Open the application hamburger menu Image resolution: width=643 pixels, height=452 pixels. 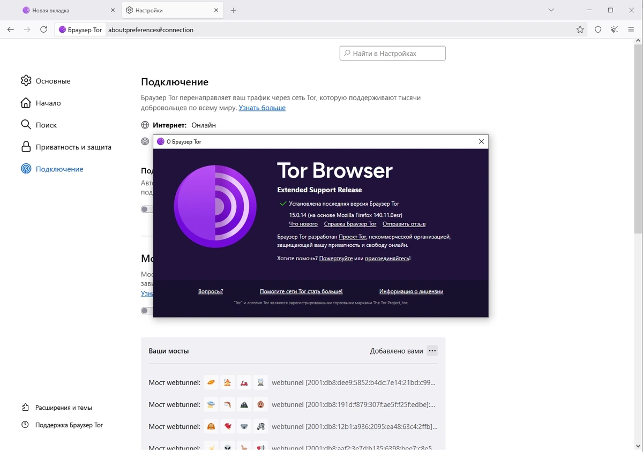coord(632,30)
